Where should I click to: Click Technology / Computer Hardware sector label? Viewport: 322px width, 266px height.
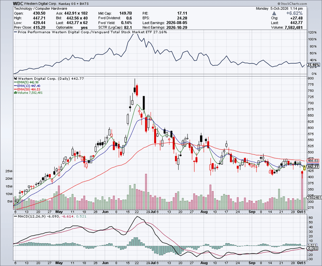41,8
